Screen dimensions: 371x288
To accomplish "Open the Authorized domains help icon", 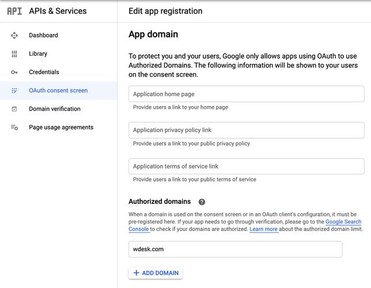I will pyautogui.click(x=202, y=202).
